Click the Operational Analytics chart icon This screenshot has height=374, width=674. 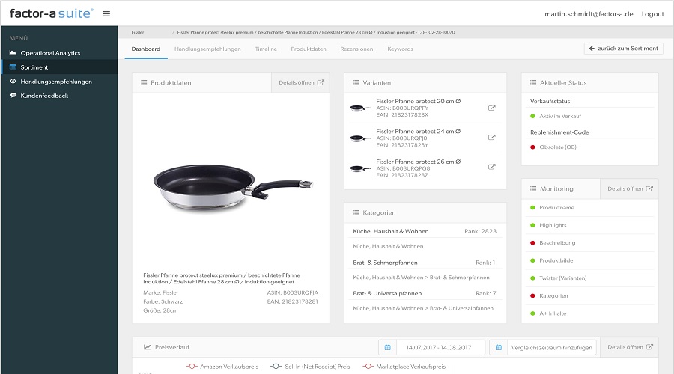pos(13,52)
